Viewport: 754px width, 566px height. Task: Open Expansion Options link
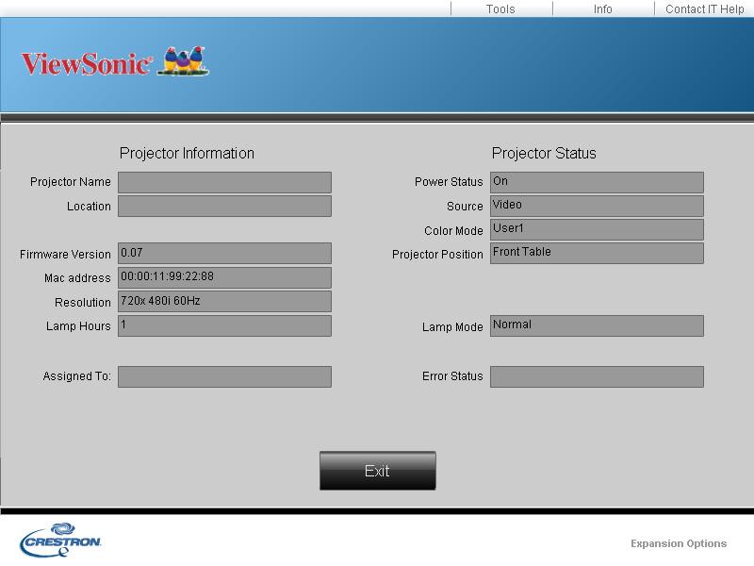(x=679, y=543)
